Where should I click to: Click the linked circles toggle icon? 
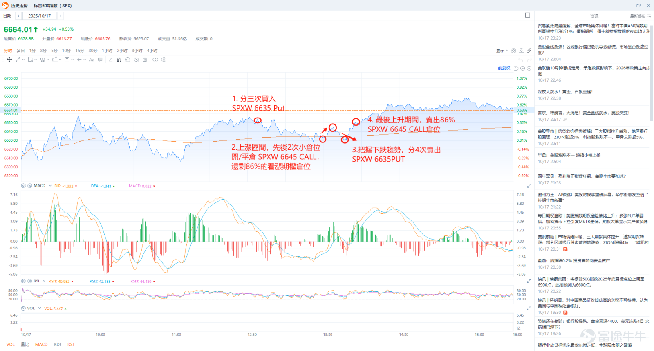click(x=155, y=60)
